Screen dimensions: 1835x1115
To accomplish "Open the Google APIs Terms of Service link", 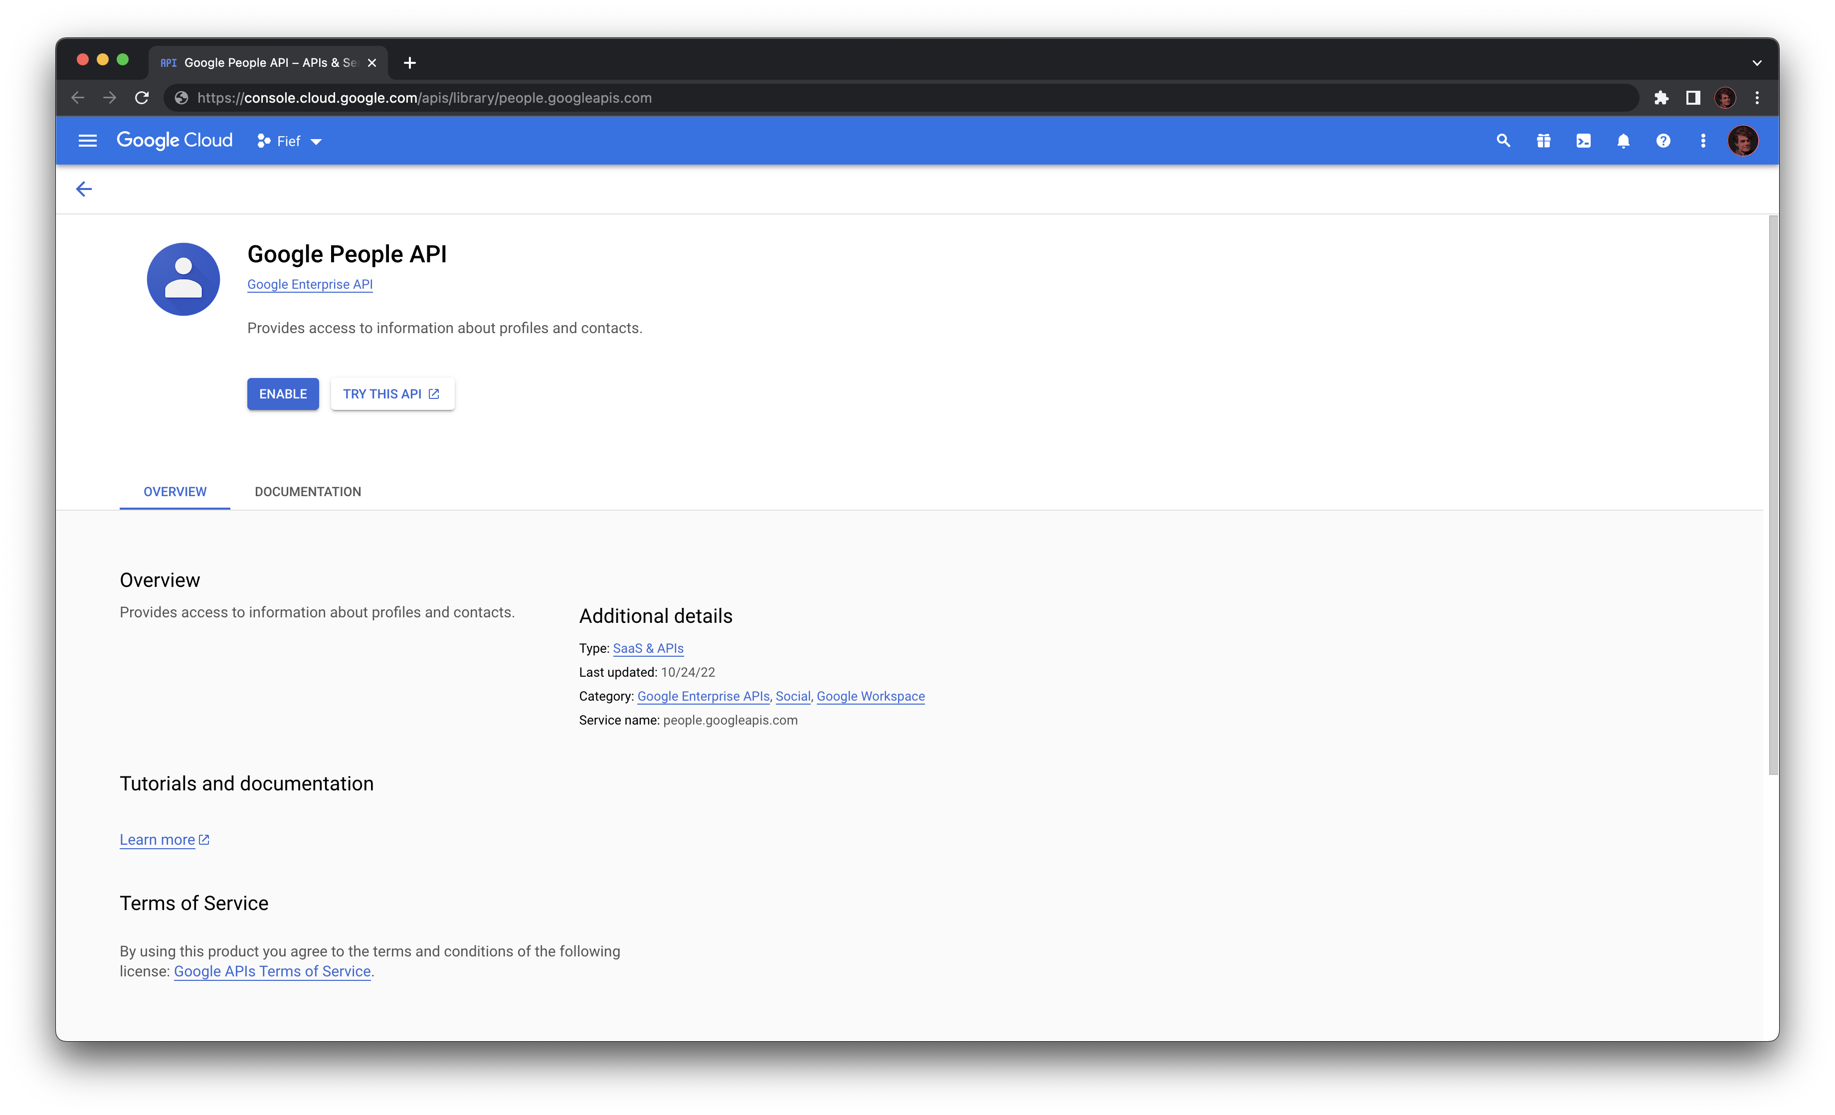I will 271,971.
